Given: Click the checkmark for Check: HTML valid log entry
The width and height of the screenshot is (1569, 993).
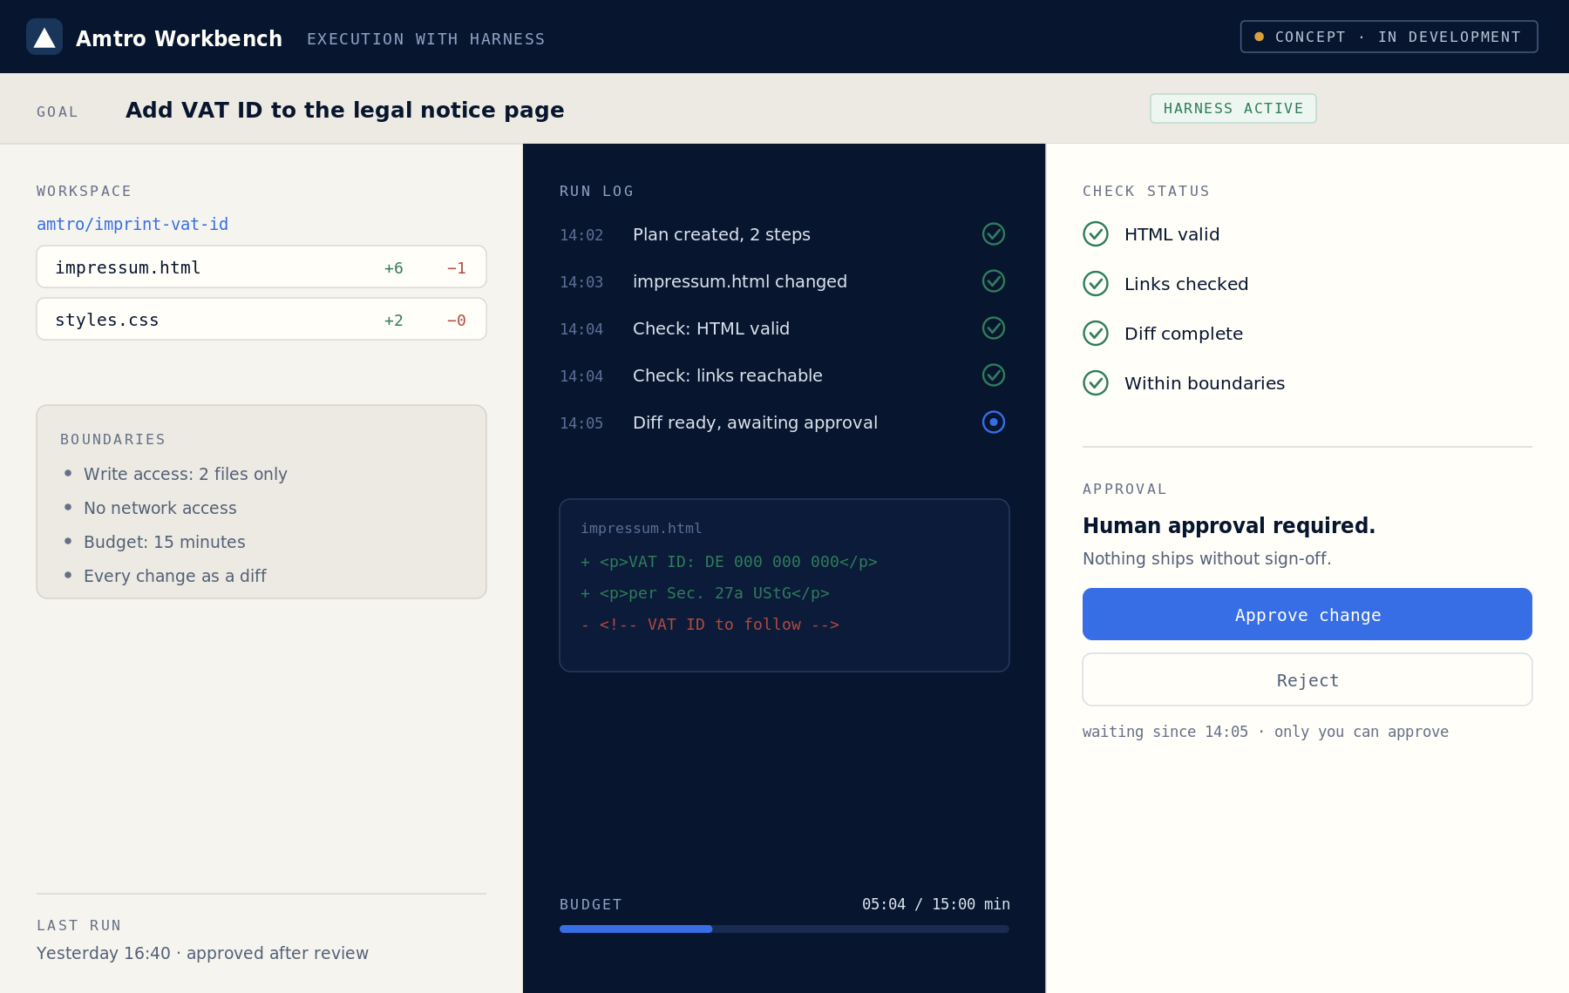Looking at the screenshot, I should click(x=994, y=328).
